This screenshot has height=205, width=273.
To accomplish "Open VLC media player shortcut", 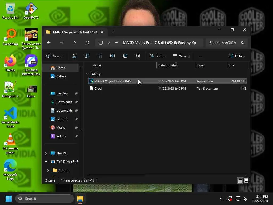I will 10,143.
